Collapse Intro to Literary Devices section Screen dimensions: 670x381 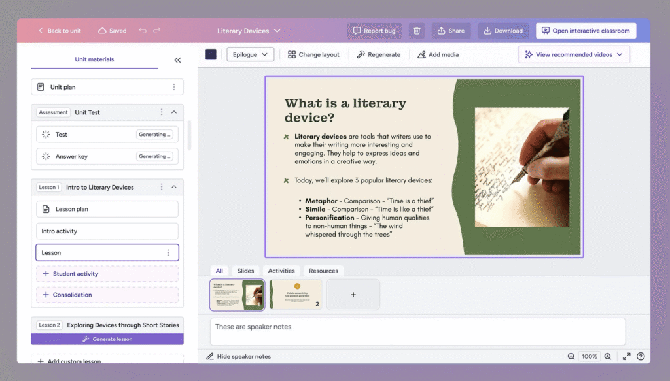pyautogui.click(x=174, y=187)
